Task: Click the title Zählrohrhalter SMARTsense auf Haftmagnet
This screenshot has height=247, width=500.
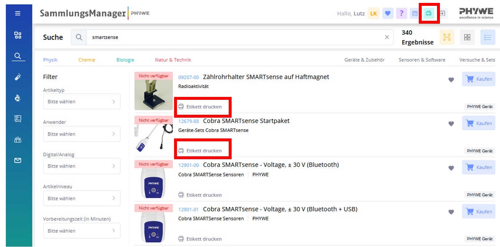Action: click(x=266, y=77)
